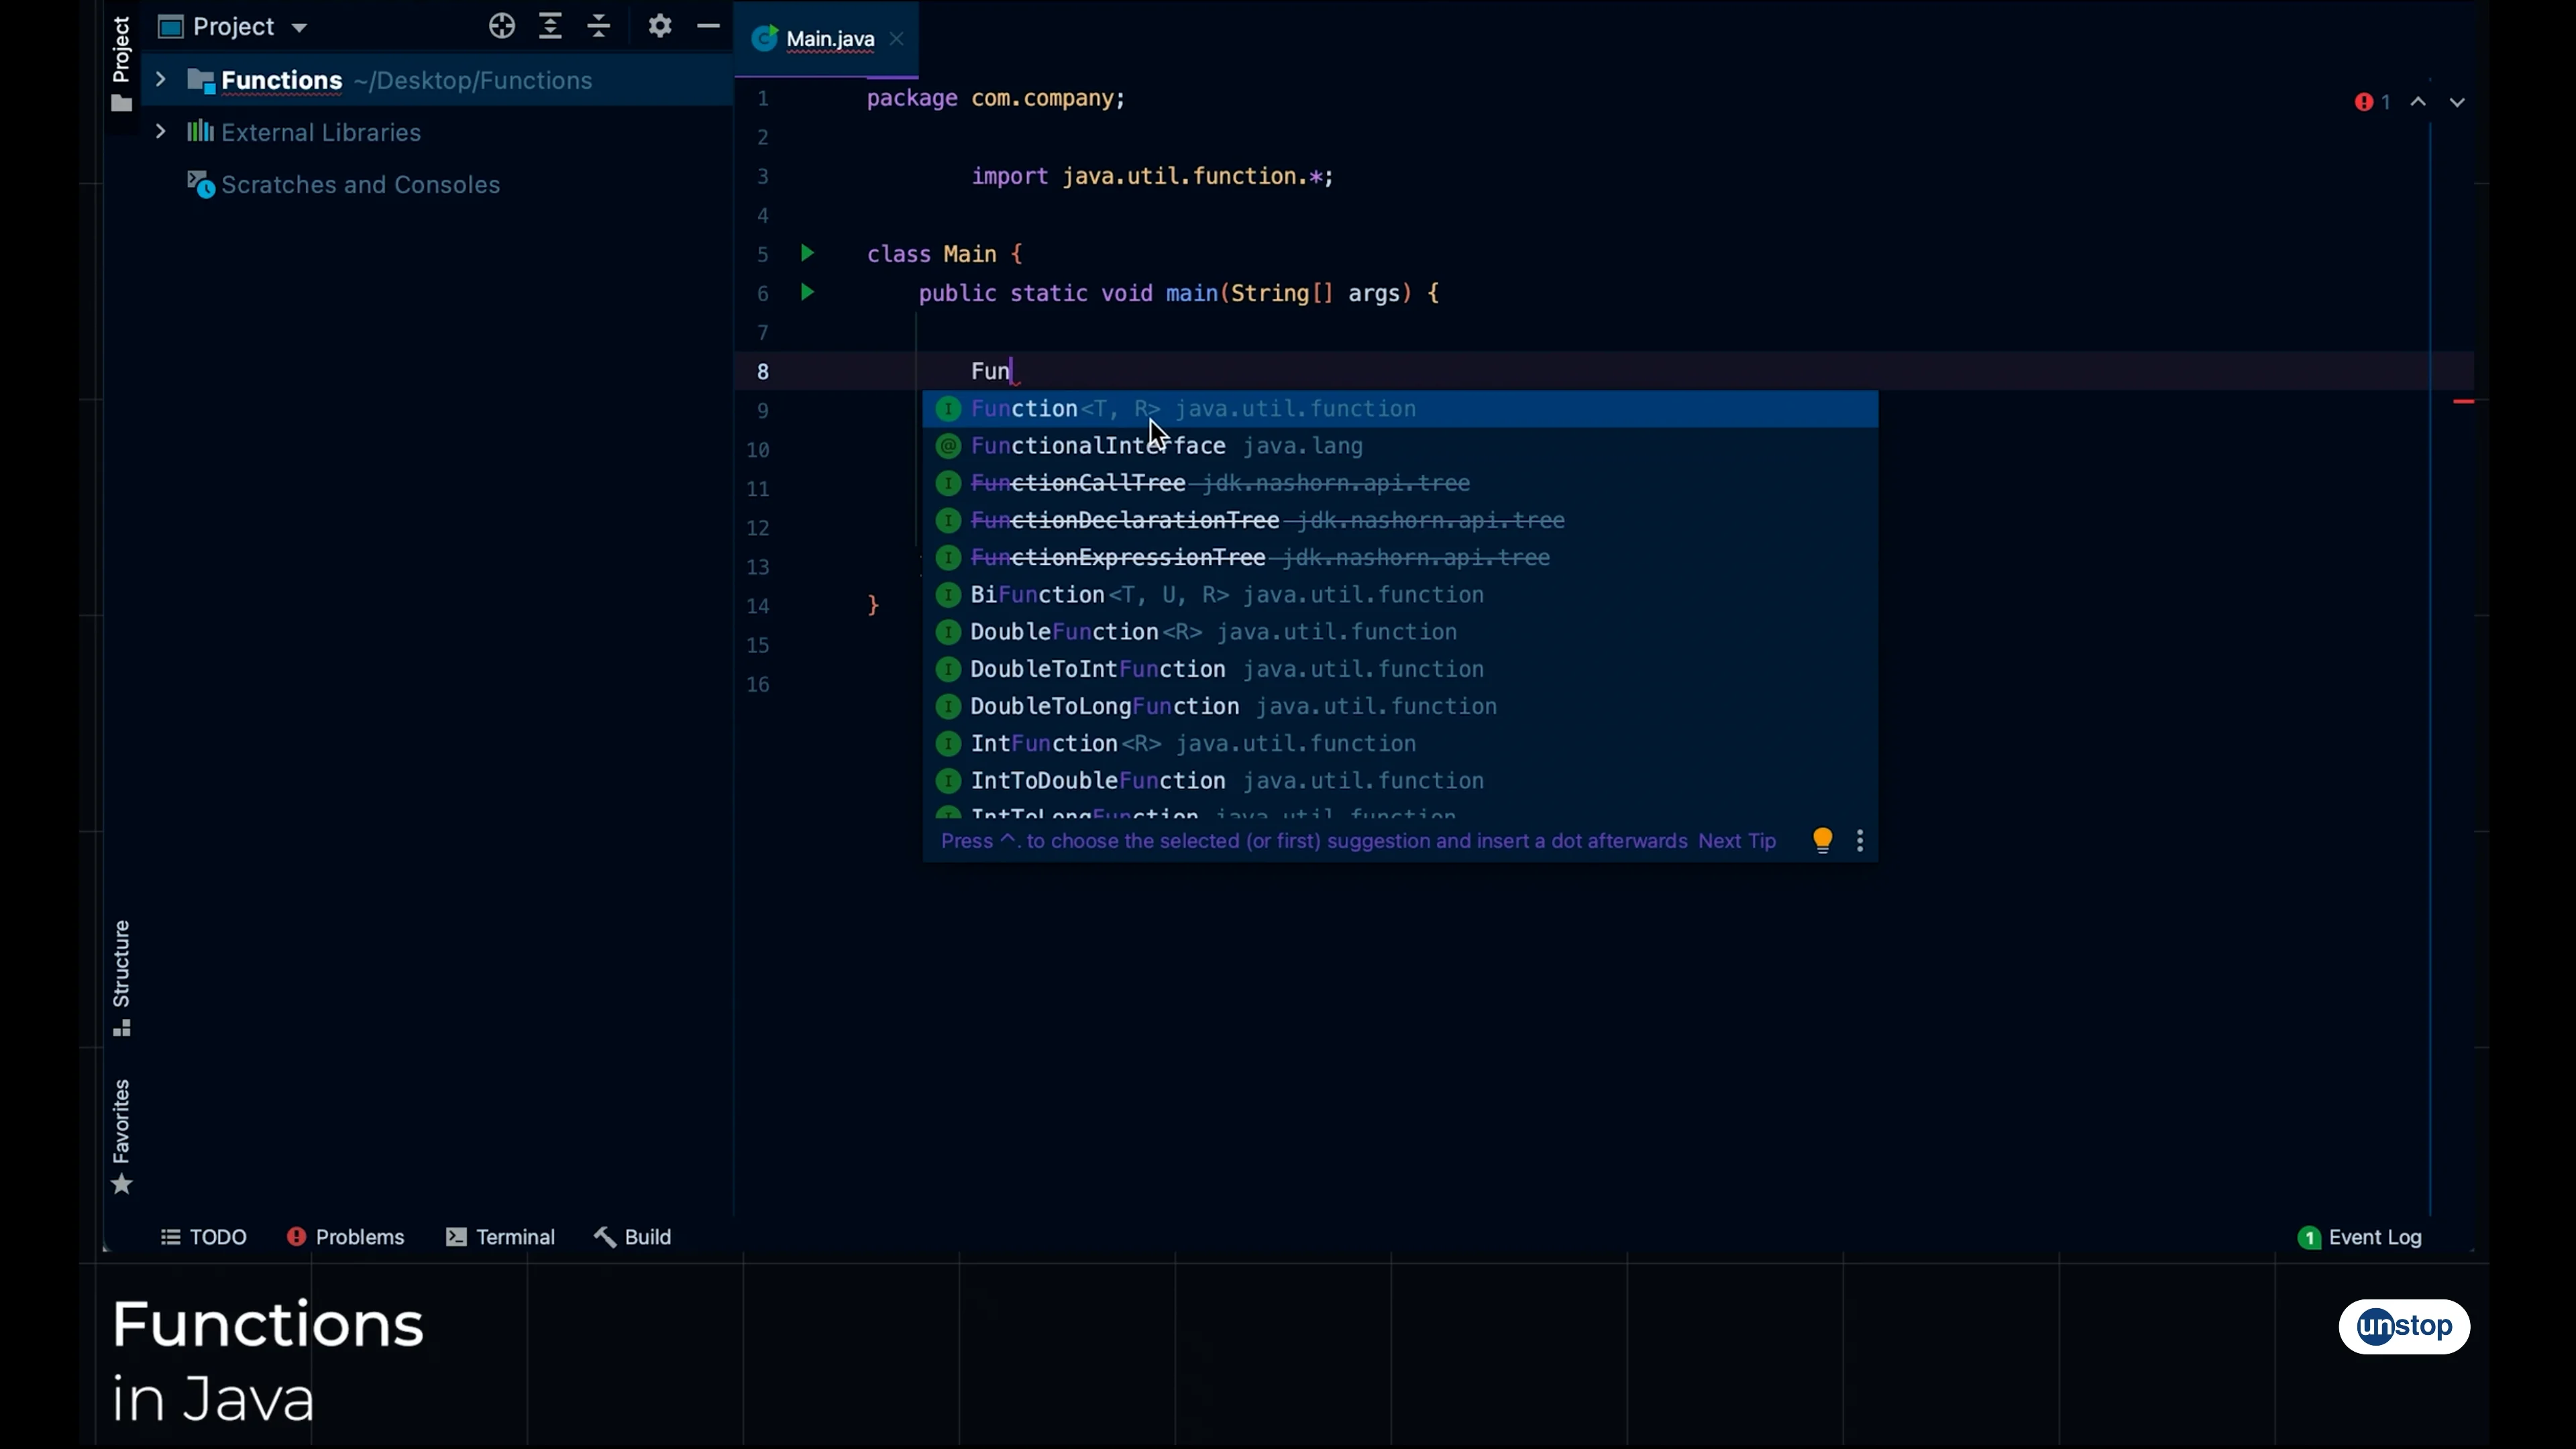Expand the Functions project folder
Viewport: 2576px width, 1449px height.
pos(161,80)
